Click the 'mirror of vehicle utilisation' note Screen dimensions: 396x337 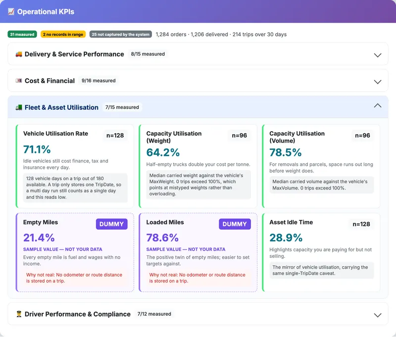pyautogui.click(x=321, y=270)
